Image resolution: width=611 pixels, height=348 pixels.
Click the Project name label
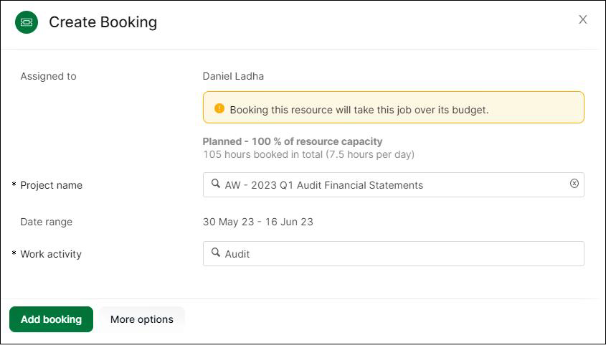click(x=51, y=185)
